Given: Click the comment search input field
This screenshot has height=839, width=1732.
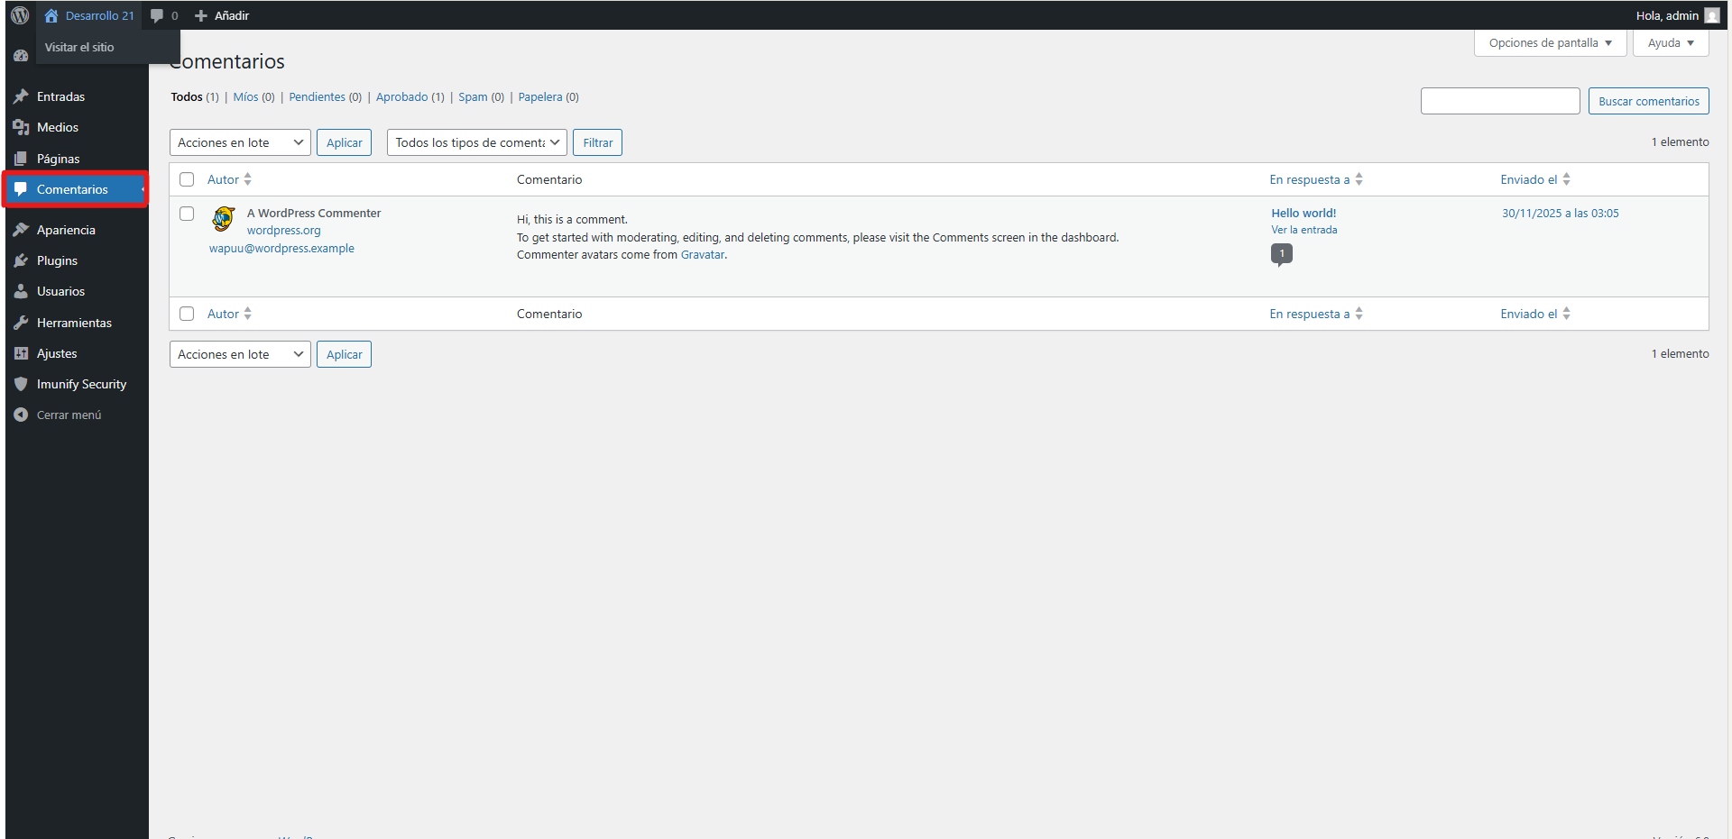Looking at the screenshot, I should coord(1499,101).
